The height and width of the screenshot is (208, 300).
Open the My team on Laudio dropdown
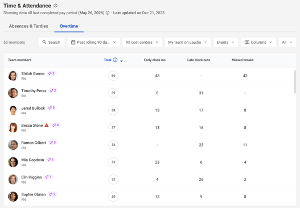pyautogui.click(x=188, y=42)
